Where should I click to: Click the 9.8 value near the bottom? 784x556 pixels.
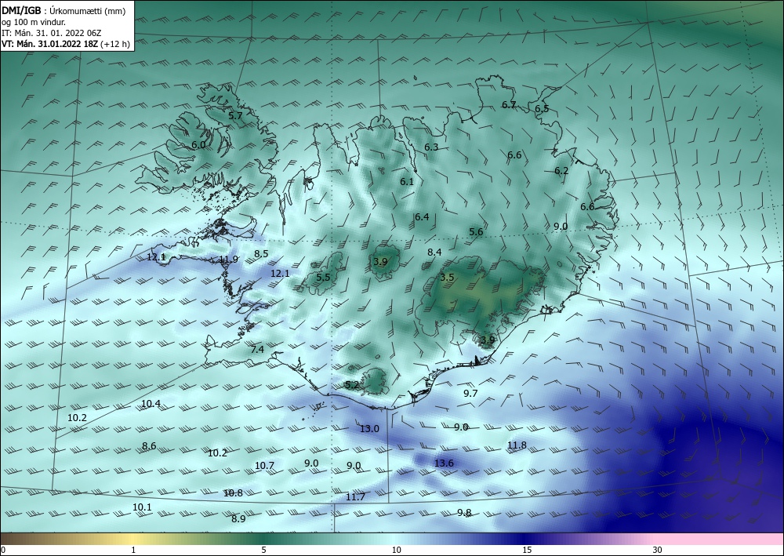464,513
